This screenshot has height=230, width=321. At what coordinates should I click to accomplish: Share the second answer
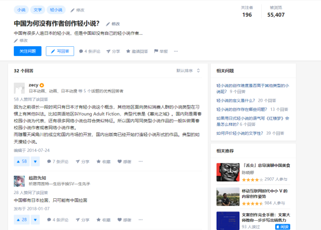coord(82,220)
